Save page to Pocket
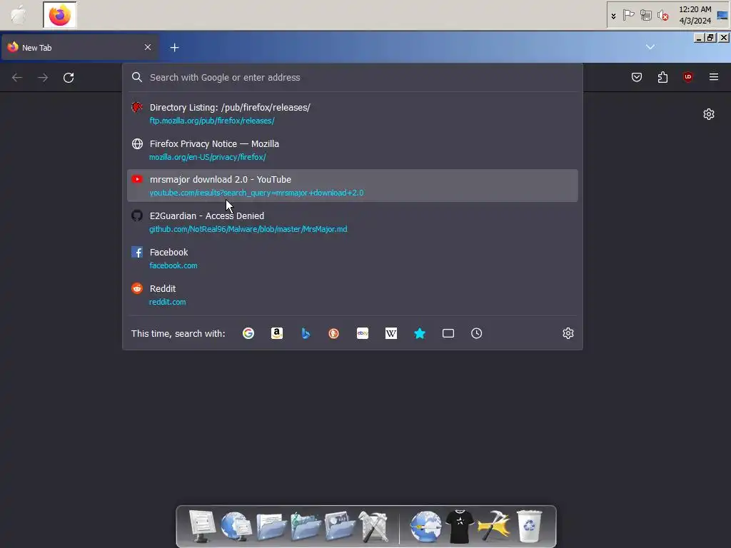The image size is (731, 548). 636,77
